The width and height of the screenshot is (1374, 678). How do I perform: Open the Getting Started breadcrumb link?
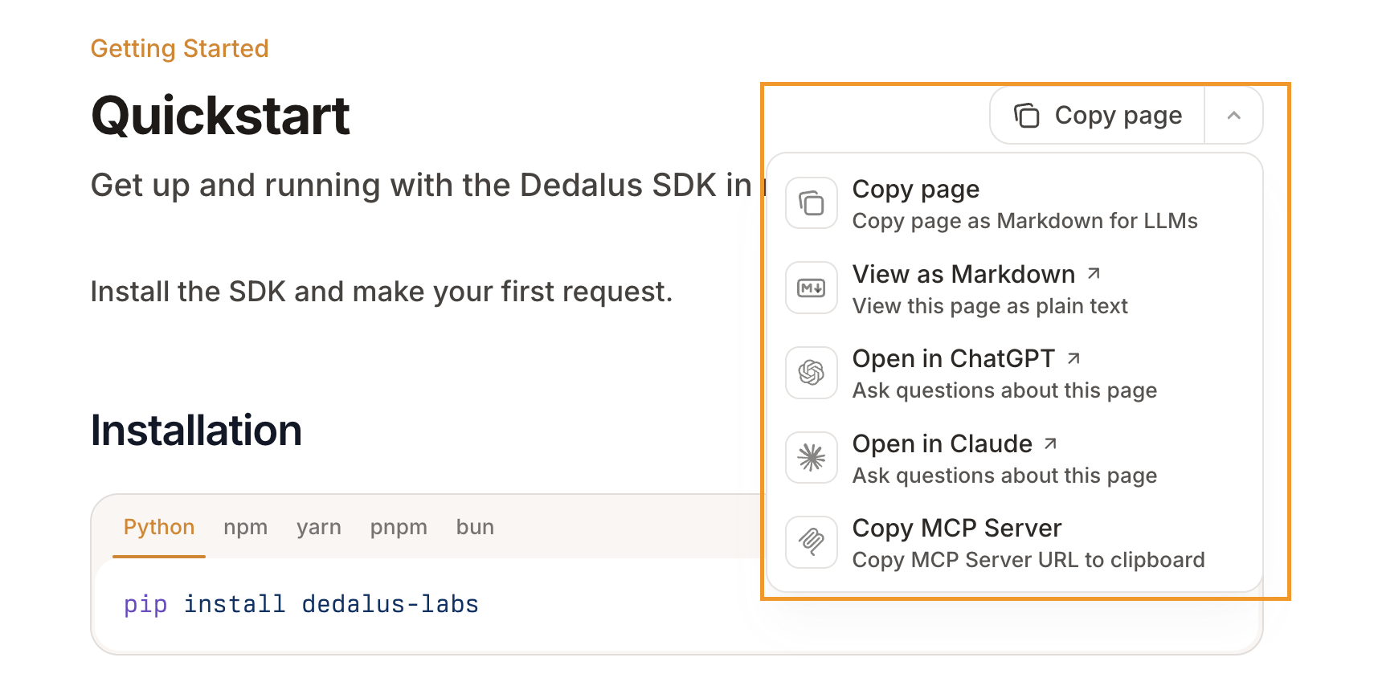(179, 48)
